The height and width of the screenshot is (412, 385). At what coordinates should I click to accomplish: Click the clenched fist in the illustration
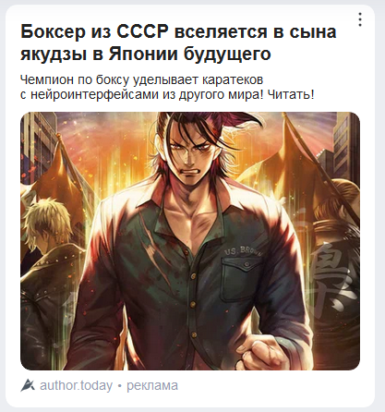pyautogui.click(x=267, y=351)
